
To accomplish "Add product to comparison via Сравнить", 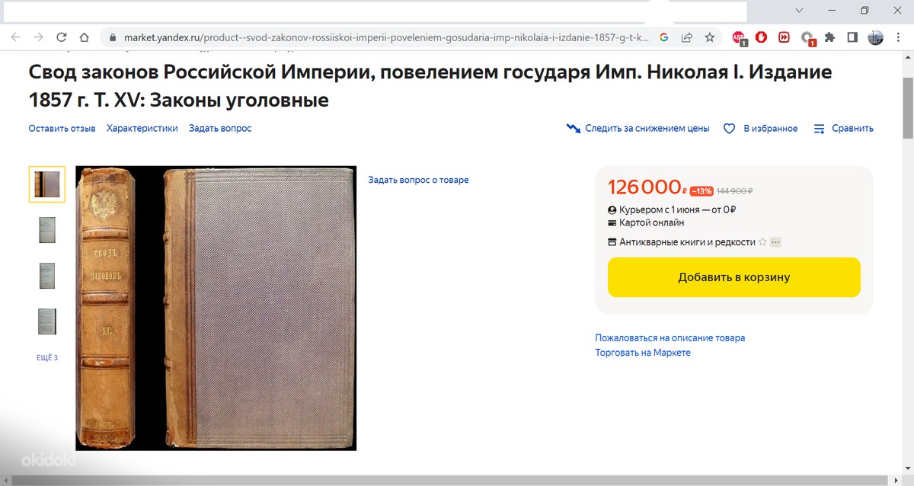I will pyautogui.click(x=843, y=129).
